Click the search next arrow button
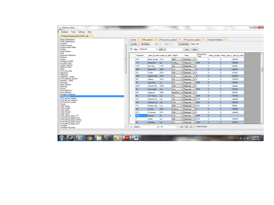Viewport: 274px width, 205px height. click(x=191, y=127)
